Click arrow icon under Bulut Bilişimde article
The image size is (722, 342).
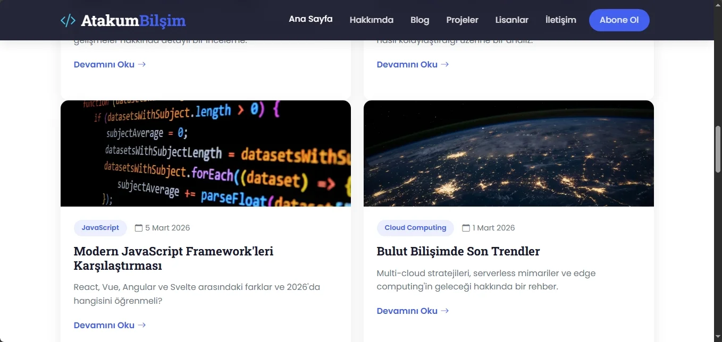[445, 311]
